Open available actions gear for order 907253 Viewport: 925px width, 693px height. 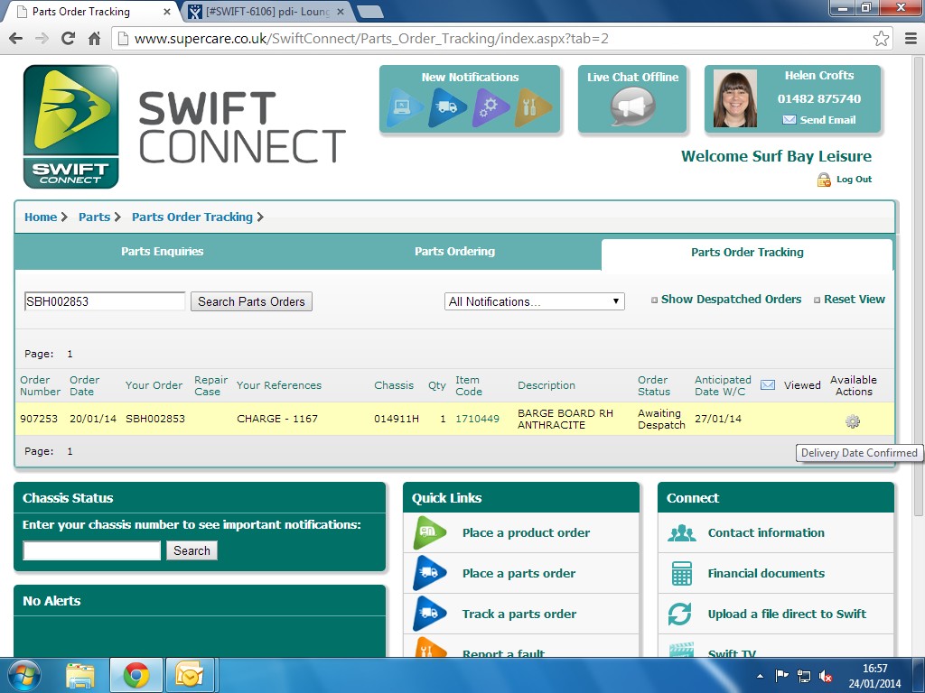click(x=852, y=421)
